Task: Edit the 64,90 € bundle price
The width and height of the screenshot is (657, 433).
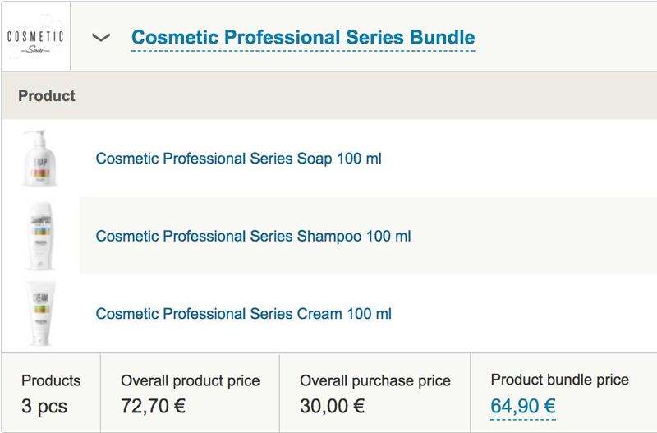Action: click(523, 406)
